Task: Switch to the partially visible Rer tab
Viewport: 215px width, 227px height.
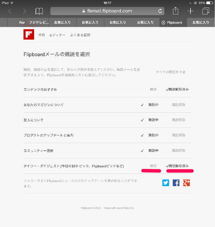Action: pos(16,22)
